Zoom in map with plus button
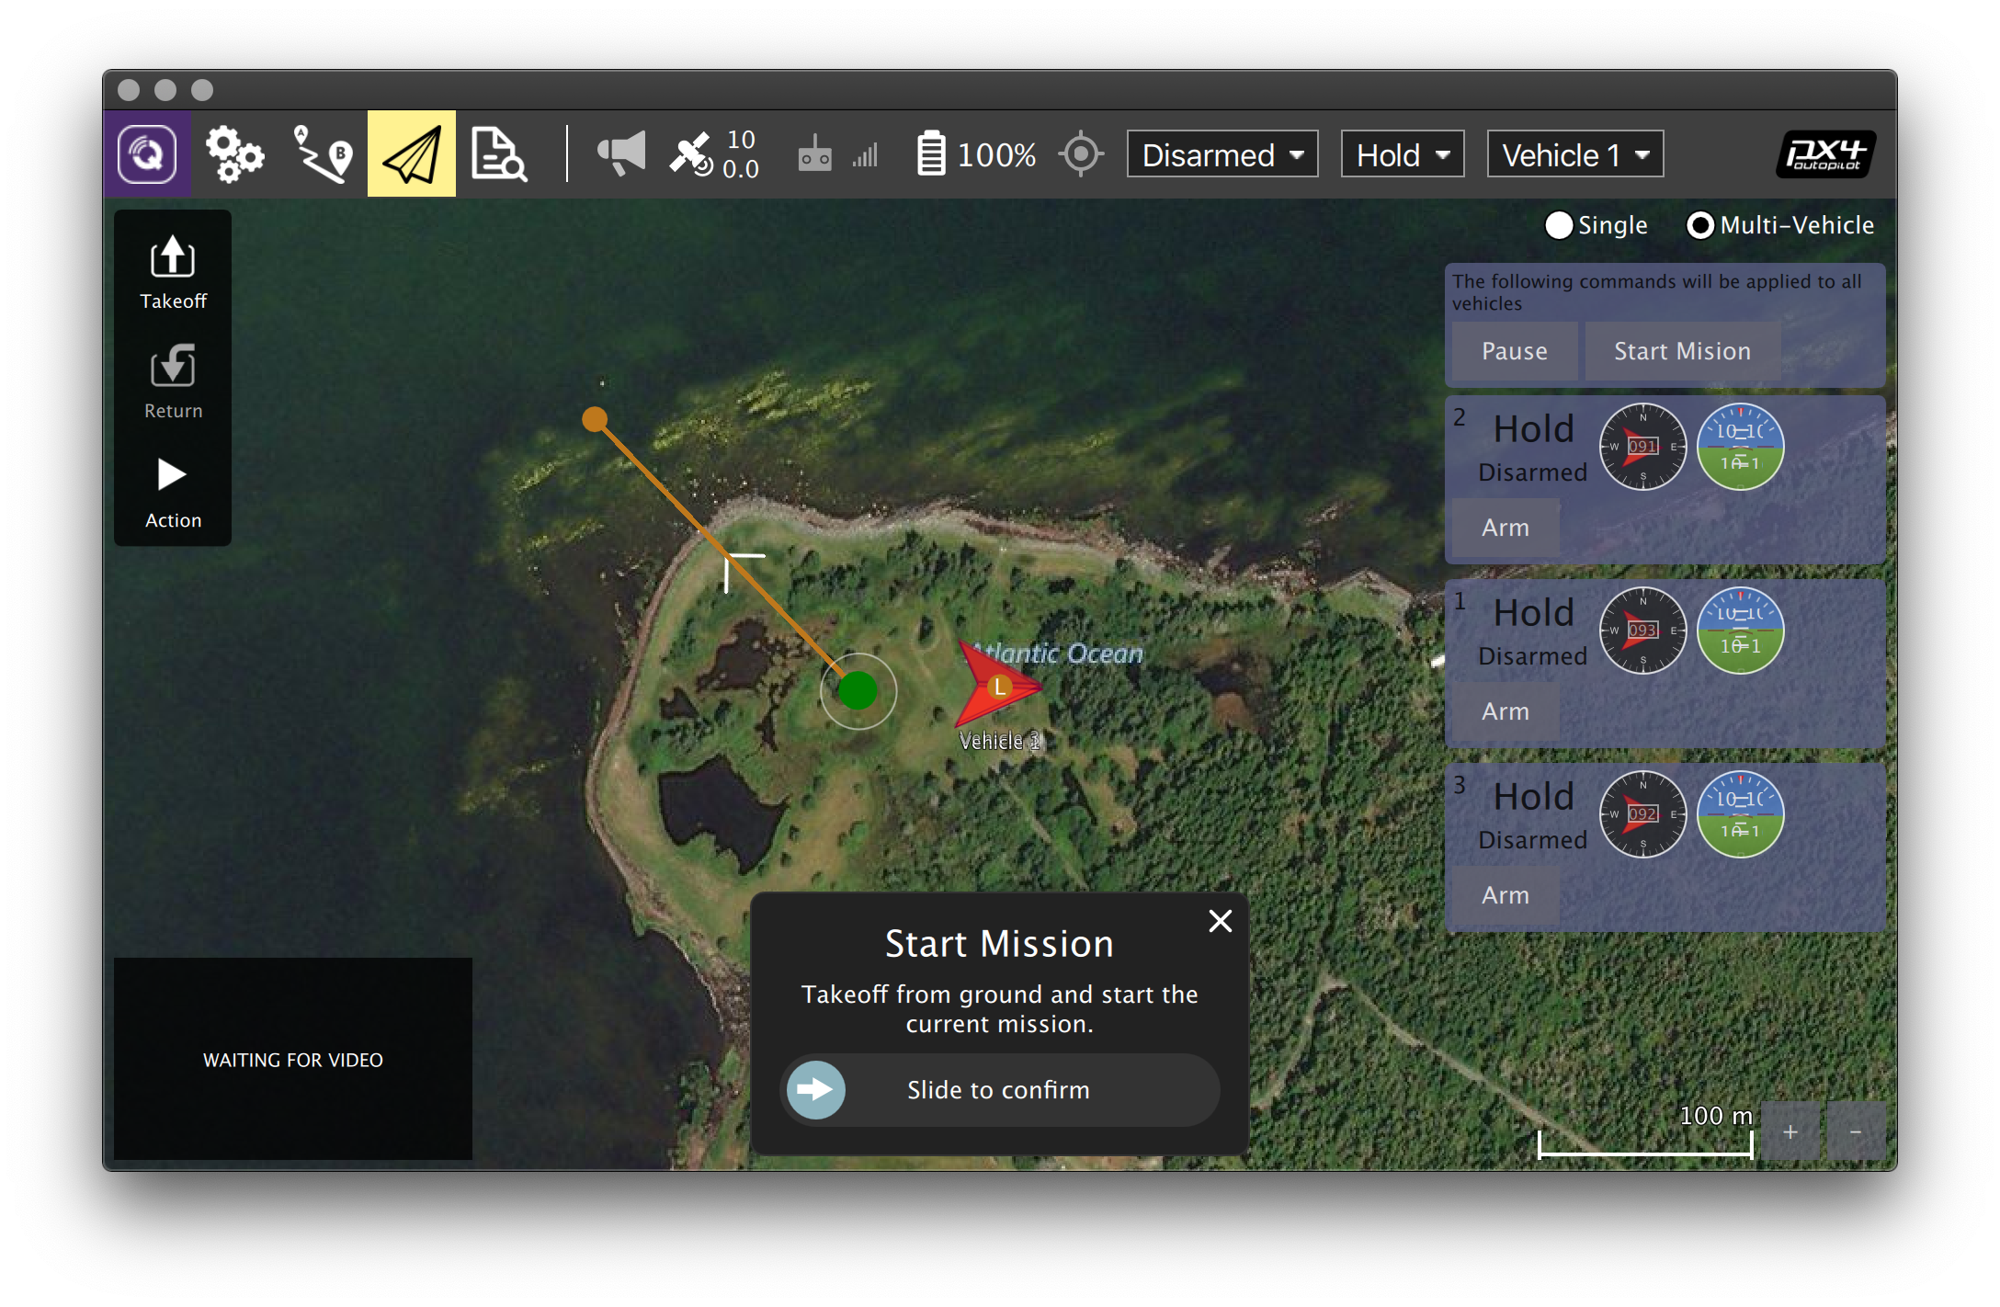 coord(1790,1132)
